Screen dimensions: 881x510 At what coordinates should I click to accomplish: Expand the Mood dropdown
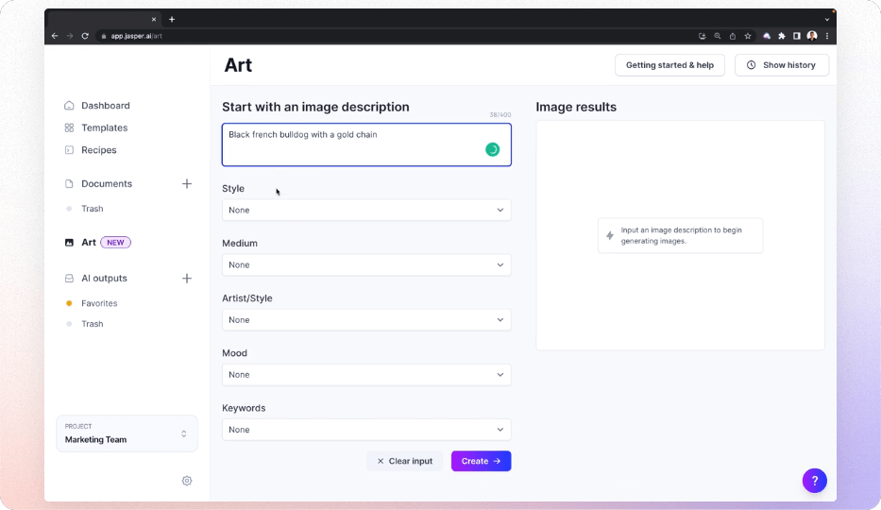[366, 375]
